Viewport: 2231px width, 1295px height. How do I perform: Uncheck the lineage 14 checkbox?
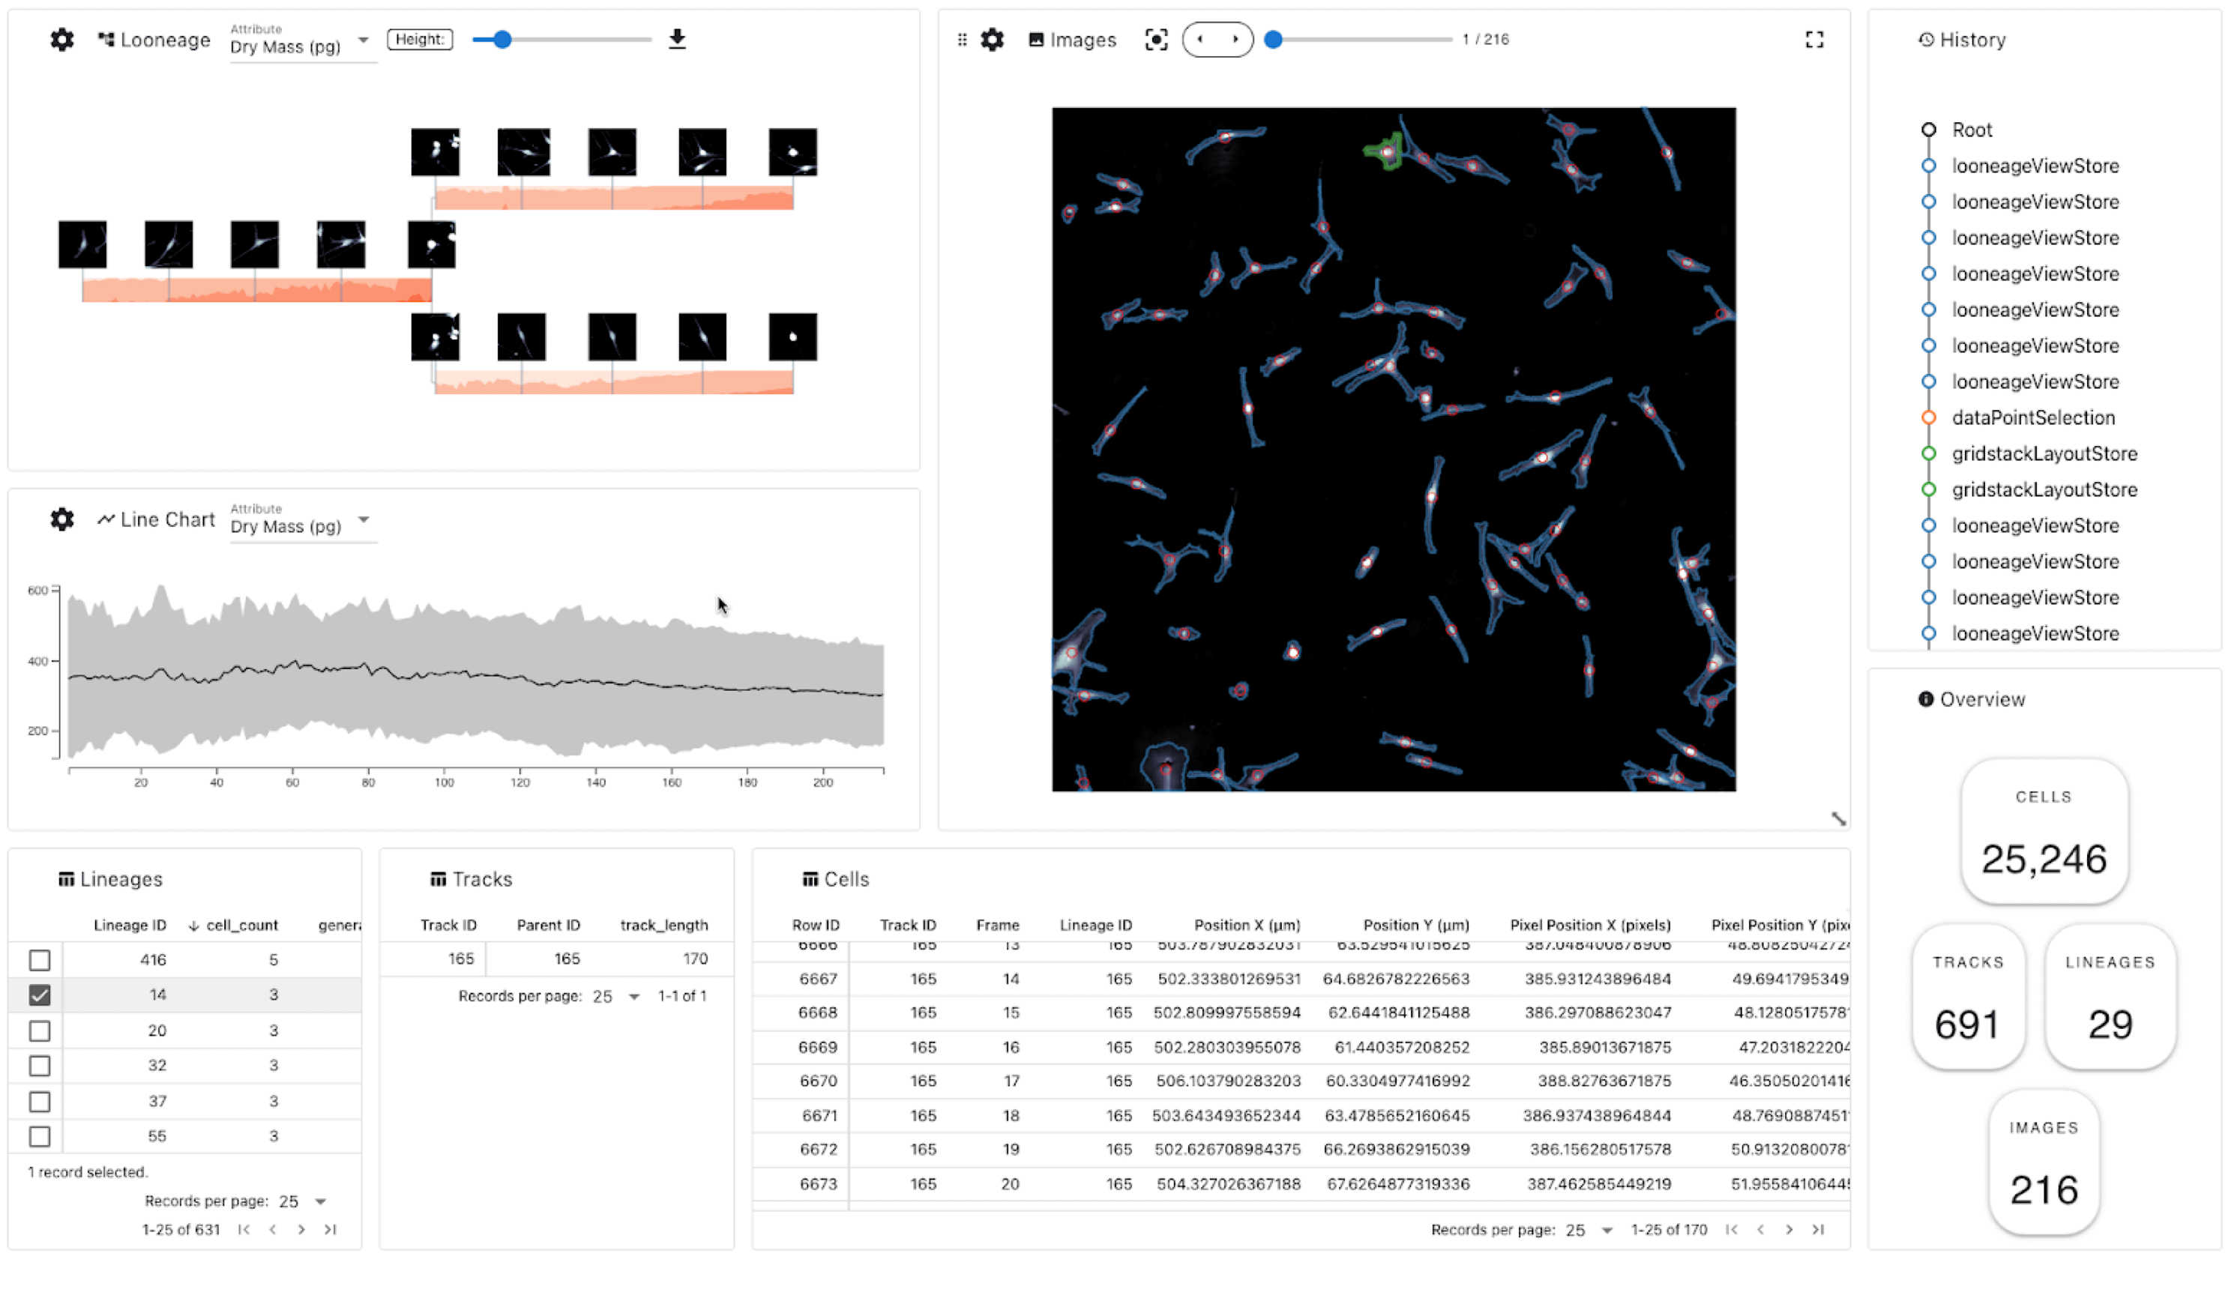coord(40,996)
